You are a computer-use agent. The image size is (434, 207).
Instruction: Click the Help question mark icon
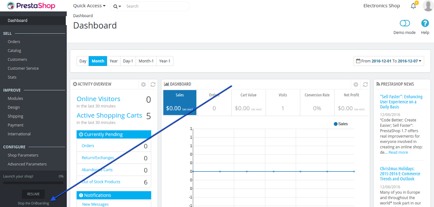[425, 23]
